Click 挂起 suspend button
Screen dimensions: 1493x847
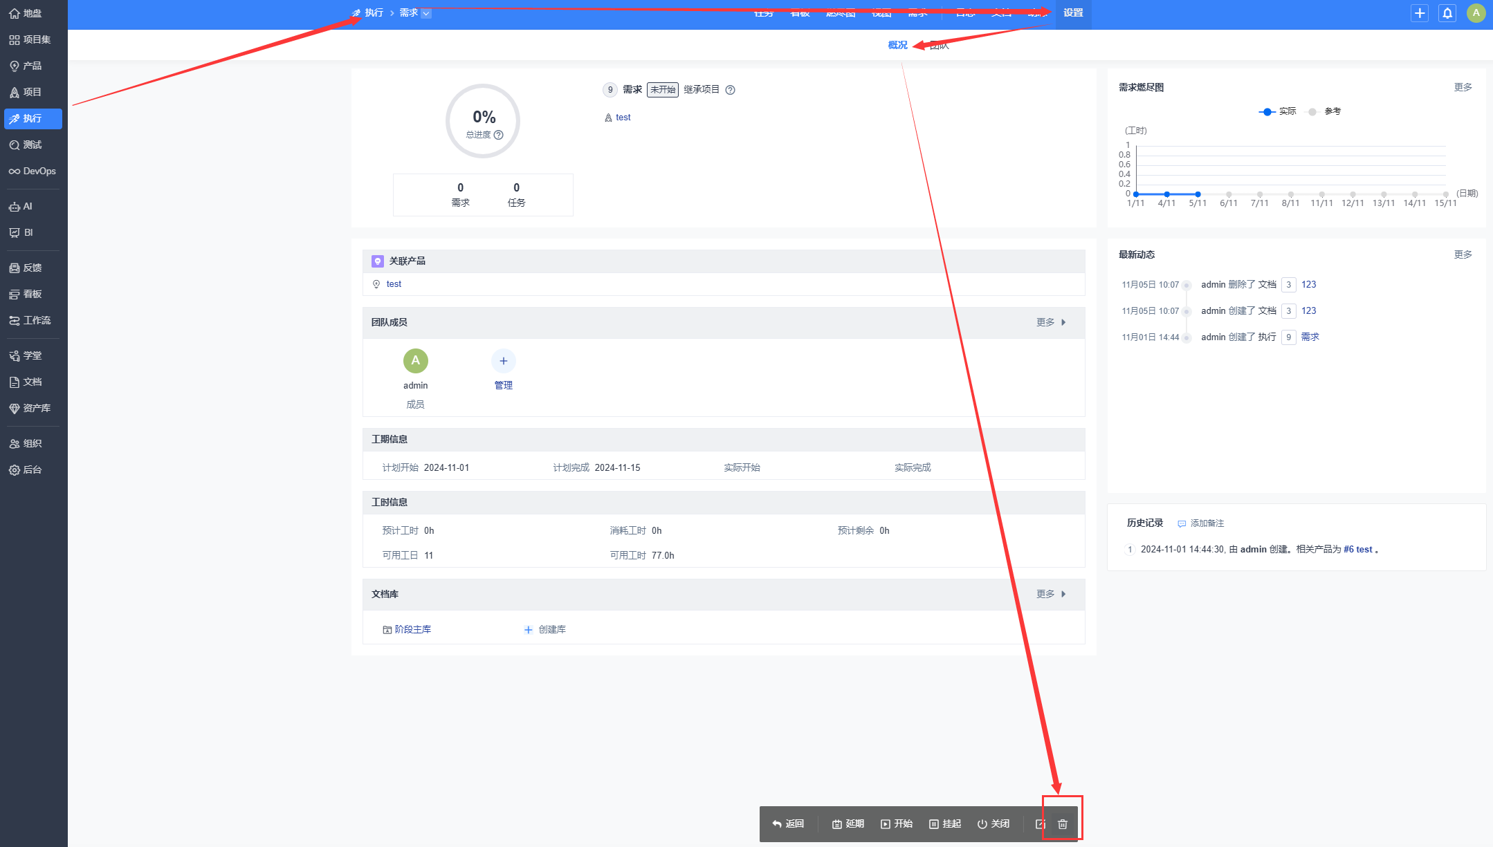[944, 823]
